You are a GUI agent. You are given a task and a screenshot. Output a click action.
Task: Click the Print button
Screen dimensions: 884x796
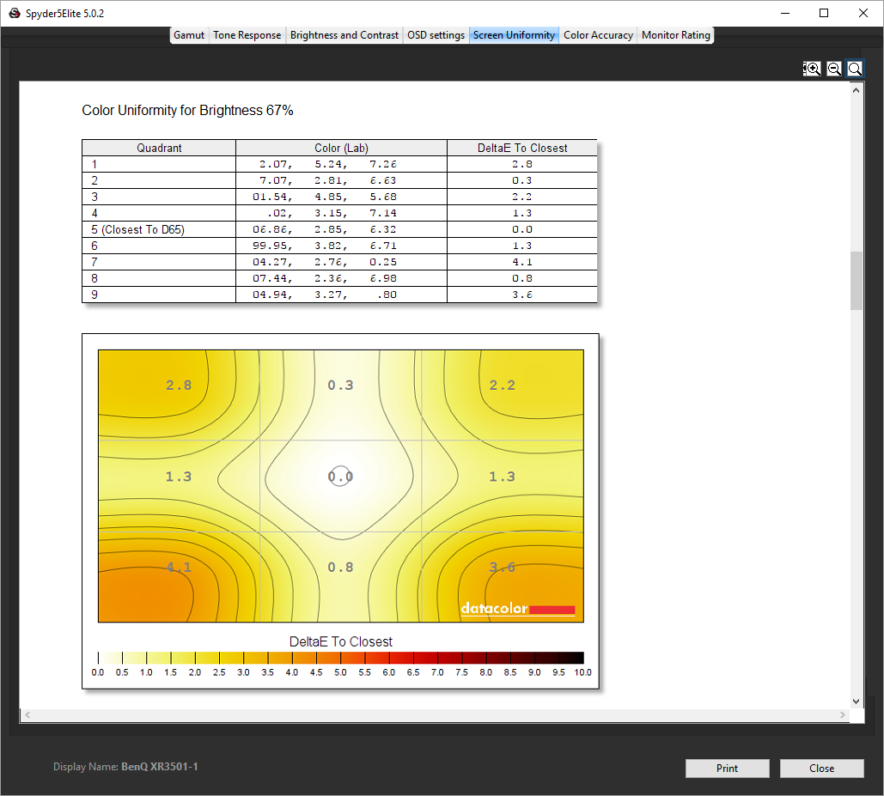click(728, 769)
